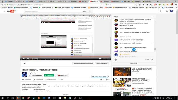Open the emoji picker in chat
This screenshot has width=178, height=100.
coord(116,59)
